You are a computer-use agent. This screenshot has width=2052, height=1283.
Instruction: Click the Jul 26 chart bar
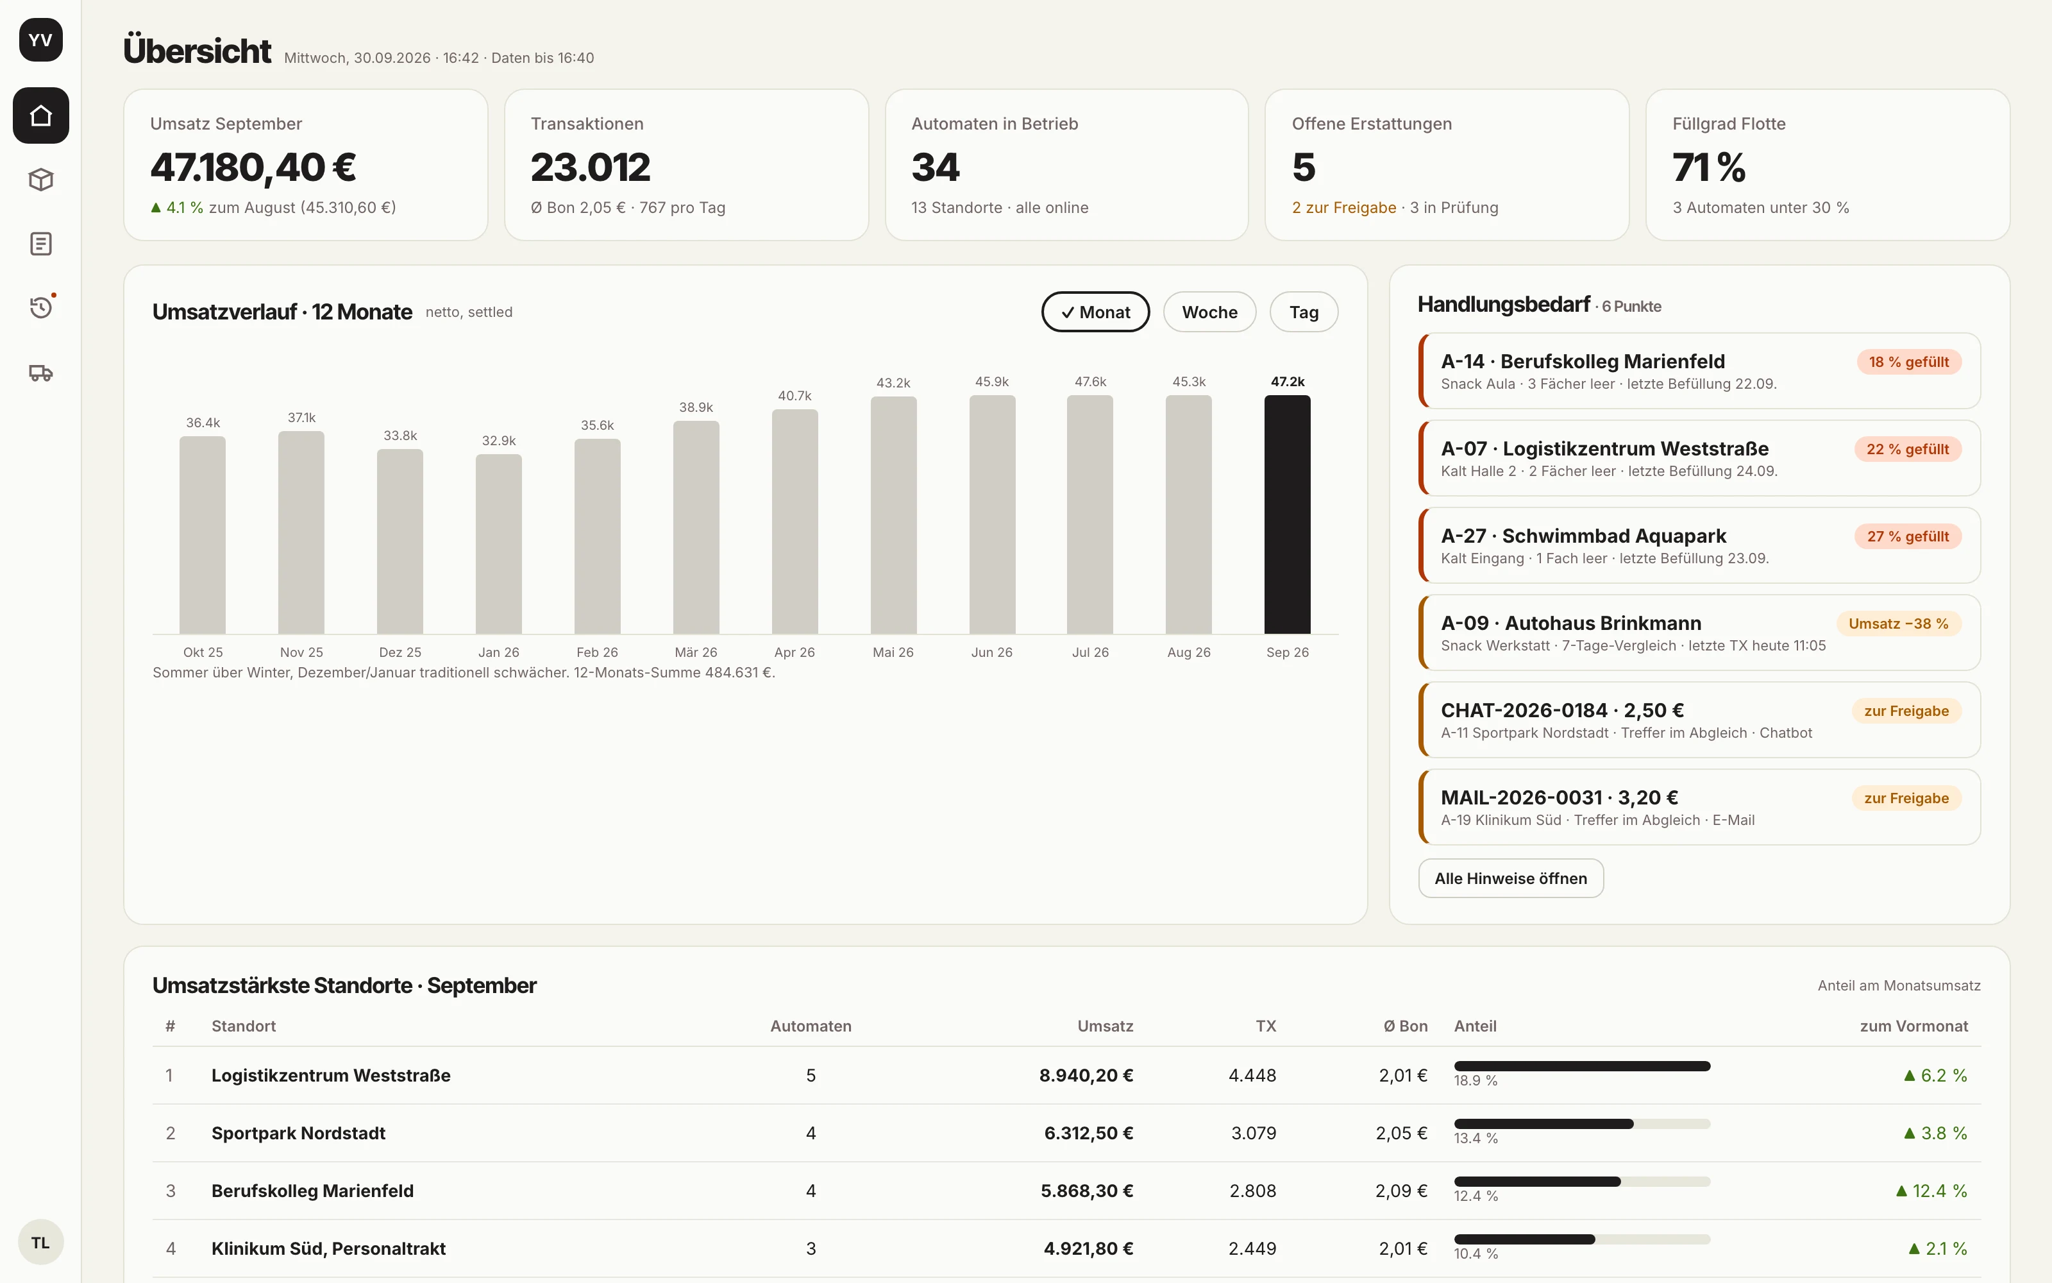[1089, 514]
